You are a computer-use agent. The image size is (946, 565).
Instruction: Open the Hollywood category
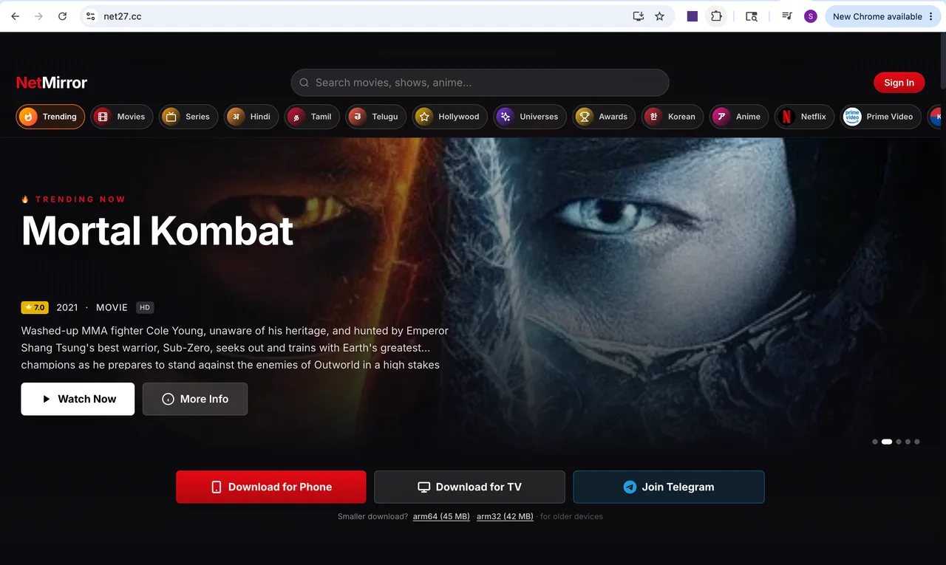[449, 117]
